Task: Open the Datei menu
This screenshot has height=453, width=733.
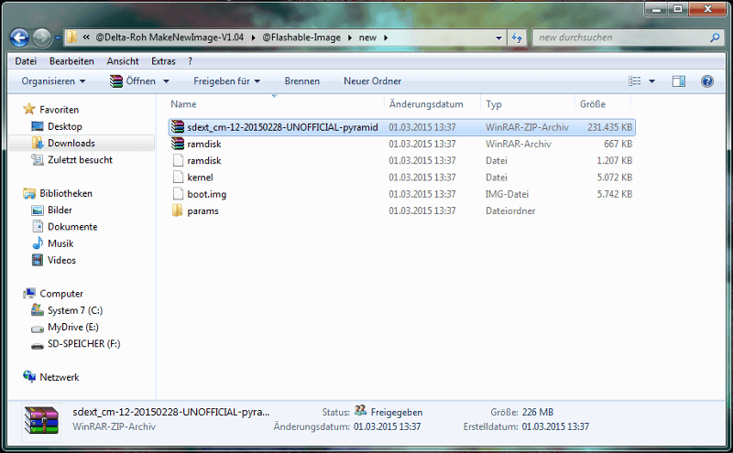Action: pos(26,61)
